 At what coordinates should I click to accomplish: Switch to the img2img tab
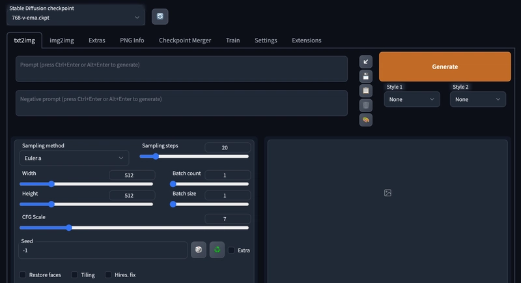(x=62, y=40)
